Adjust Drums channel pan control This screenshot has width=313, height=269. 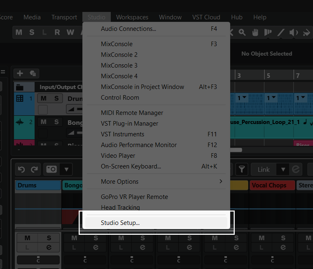(38, 260)
